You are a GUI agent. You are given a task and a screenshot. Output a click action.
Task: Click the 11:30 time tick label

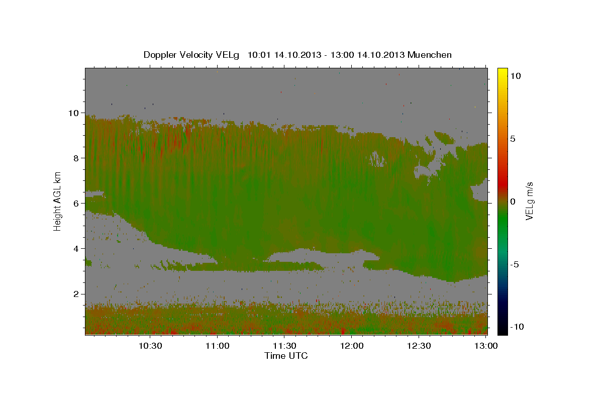284,346
